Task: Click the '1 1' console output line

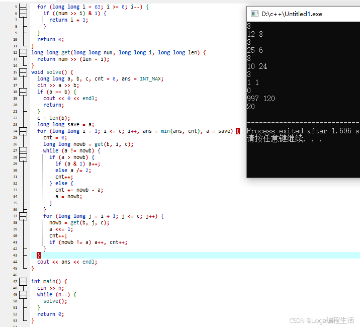Action: click(253, 83)
